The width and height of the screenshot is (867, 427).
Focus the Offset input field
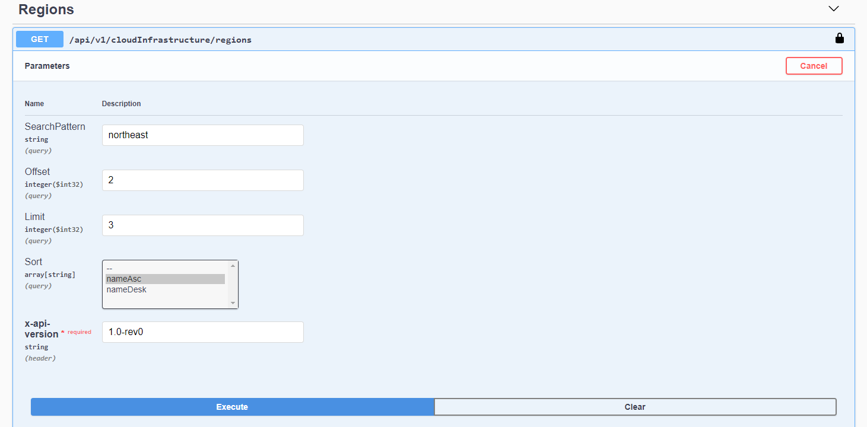pyautogui.click(x=203, y=180)
